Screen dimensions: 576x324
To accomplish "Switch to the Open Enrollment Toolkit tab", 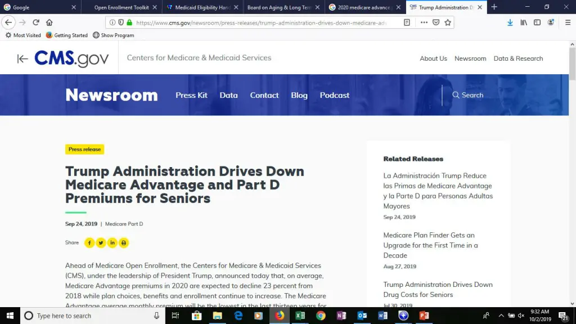I will pos(121,7).
